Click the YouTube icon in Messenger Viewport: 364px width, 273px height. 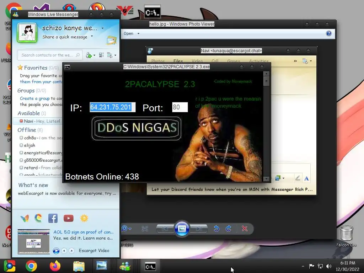coord(69,218)
